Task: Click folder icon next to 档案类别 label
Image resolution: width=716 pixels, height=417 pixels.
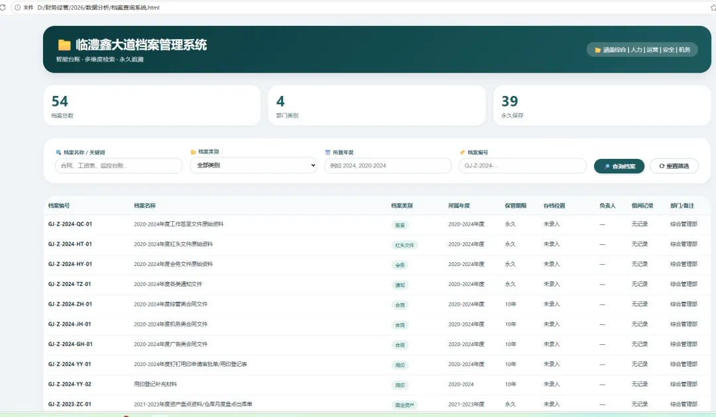Action: click(x=193, y=152)
